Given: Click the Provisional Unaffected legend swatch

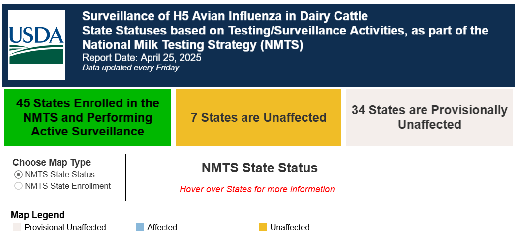Looking at the screenshot, I should tap(17, 227).
